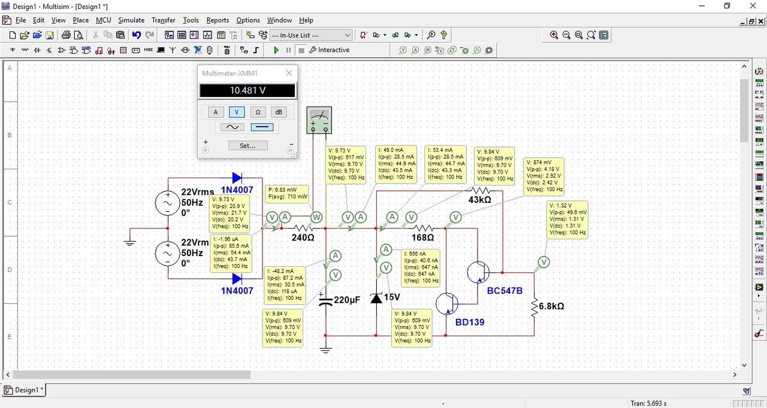Viewport: 767px width, 408px height.
Task: Run the simulation with green play button
Action: click(276, 50)
